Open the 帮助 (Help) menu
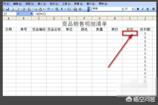Image resolution: width=158 pixels, height=105 pixels. pyautogui.click(x=103, y=4)
